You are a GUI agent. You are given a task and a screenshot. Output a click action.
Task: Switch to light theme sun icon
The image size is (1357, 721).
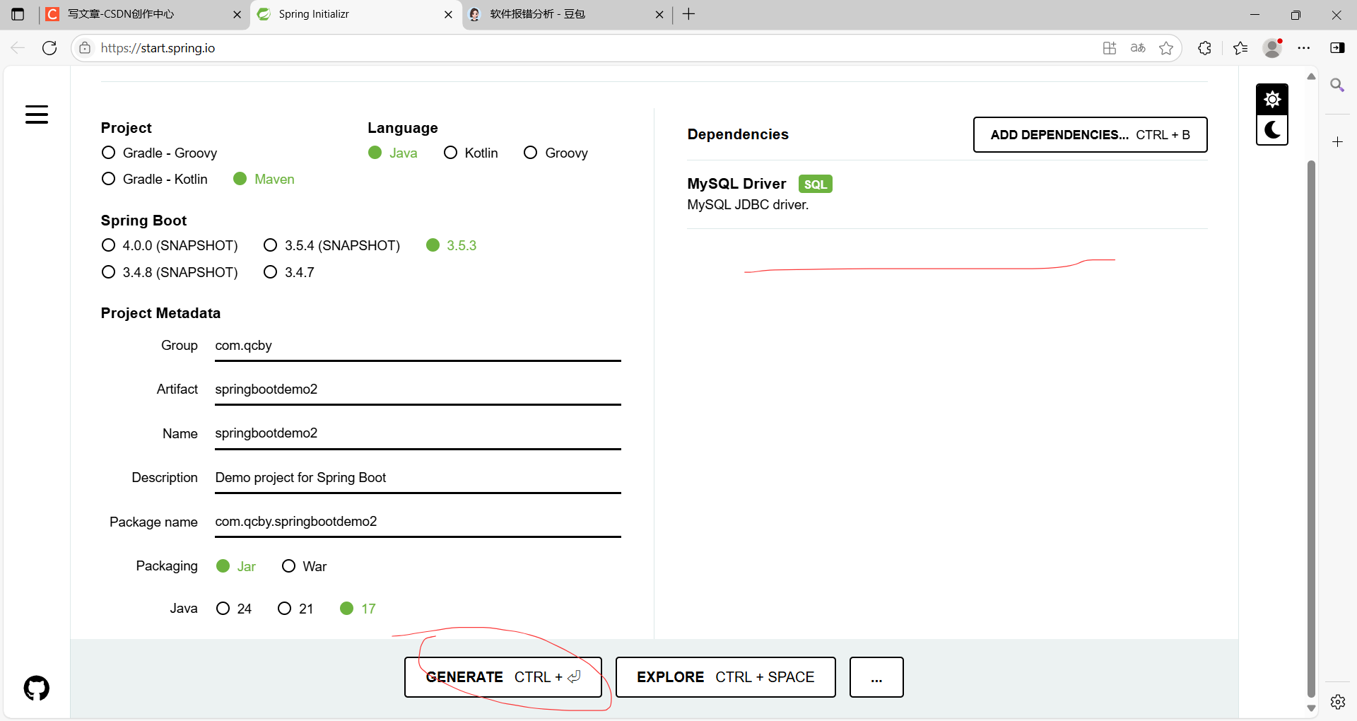click(x=1272, y=99)
